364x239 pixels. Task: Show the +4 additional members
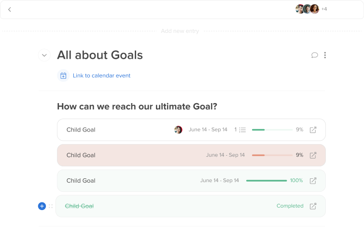324,9
